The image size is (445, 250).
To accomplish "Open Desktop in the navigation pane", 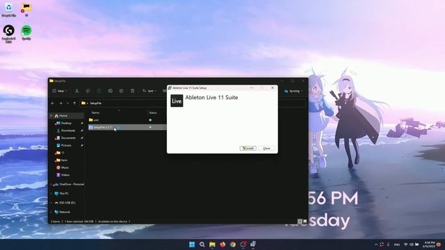I will 66,124.
